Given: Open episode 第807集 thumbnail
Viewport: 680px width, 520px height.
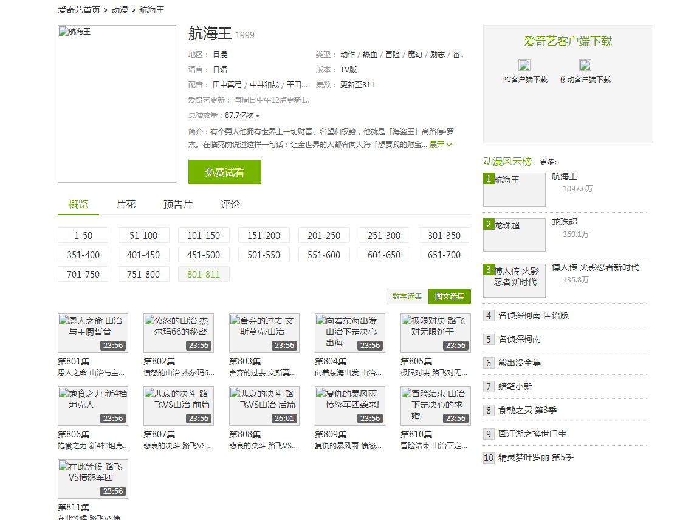Looking at the screenshot, I should click(179, 406).
